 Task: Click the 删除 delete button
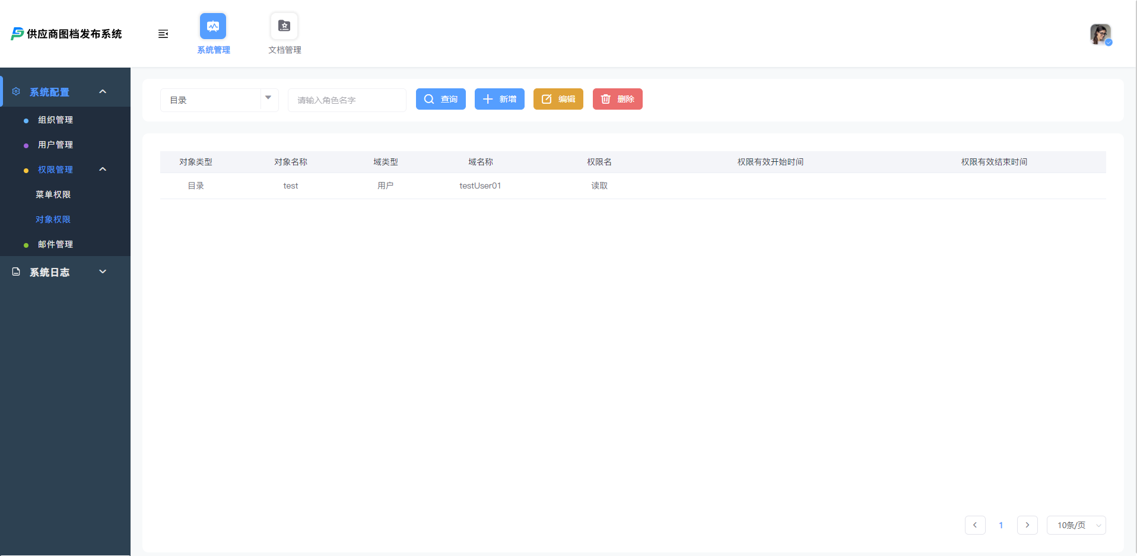pyautogui.click(x=617, y=99)
